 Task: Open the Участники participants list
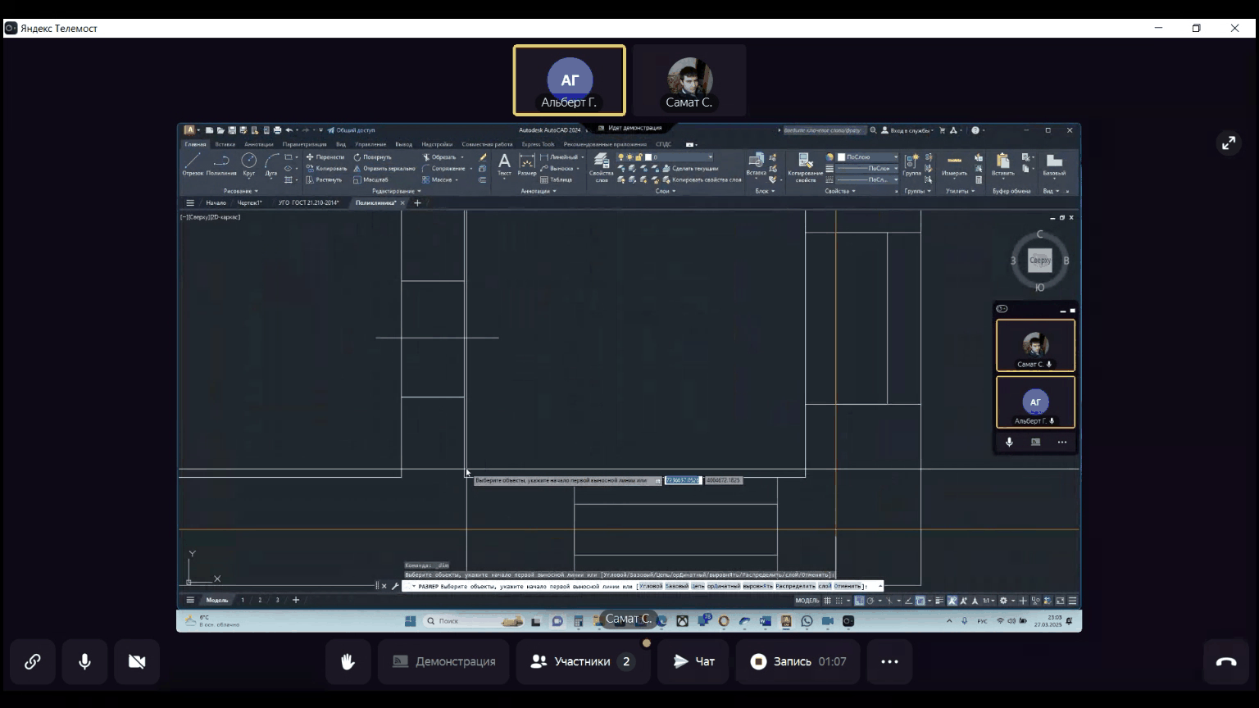tap(583, 661)
